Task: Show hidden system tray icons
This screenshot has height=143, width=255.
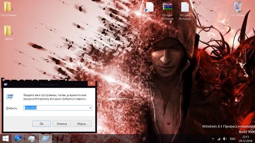Action: [x=213, y=139]
